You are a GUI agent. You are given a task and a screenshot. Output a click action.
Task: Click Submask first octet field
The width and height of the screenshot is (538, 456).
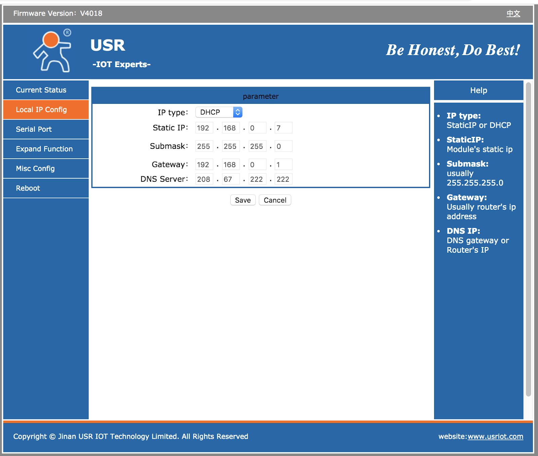(204, 146)
